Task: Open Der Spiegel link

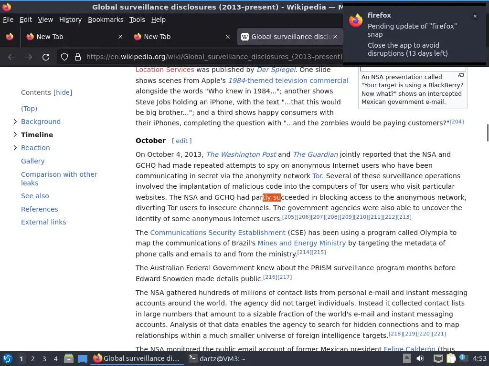Action: tap(276, 70)
